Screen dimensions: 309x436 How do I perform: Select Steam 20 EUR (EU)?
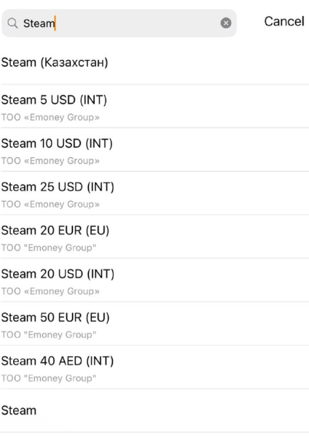pyautogui.click(x=154, y=237)
